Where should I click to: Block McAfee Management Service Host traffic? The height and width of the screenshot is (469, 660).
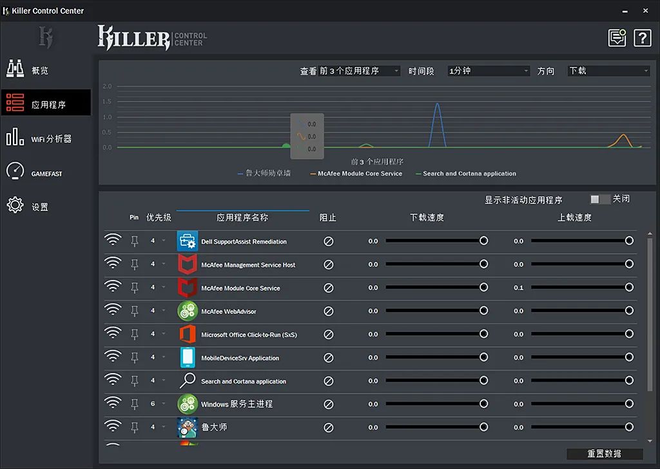(x=328, y=264)
